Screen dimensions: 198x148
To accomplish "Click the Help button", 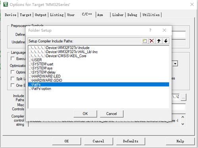I will point(180,141).
